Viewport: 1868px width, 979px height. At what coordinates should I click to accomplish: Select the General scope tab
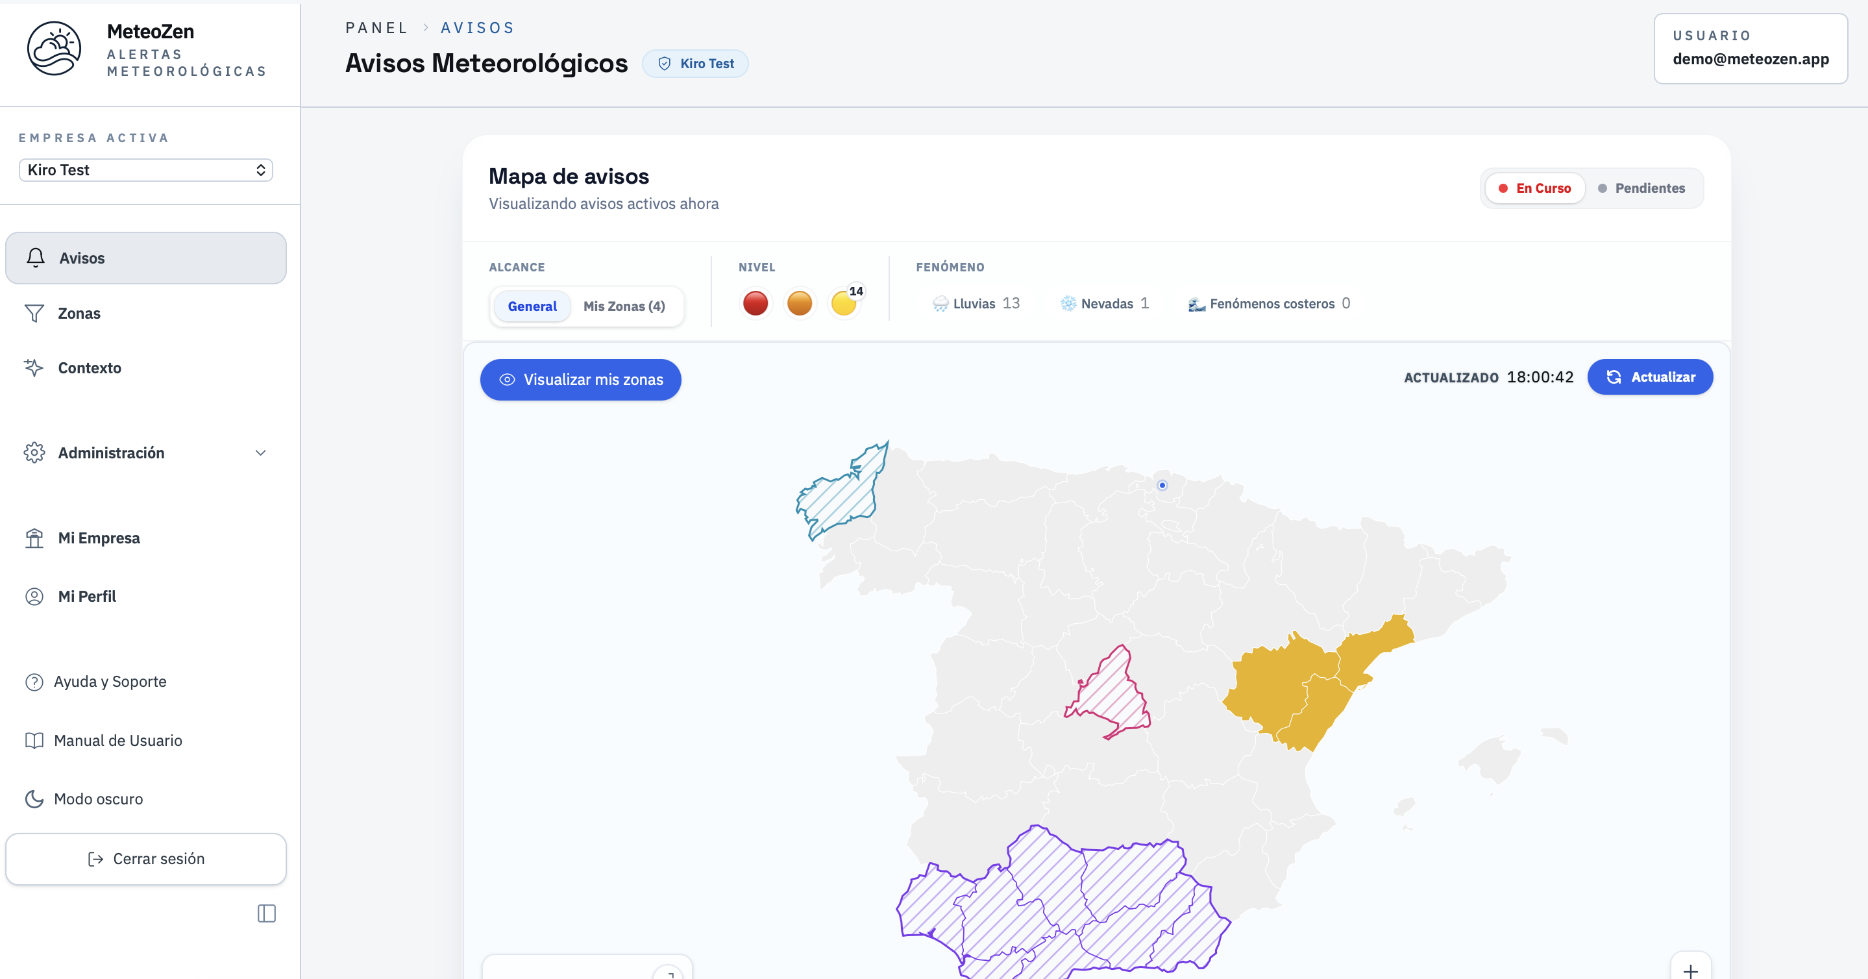click(x=532, y=306)
